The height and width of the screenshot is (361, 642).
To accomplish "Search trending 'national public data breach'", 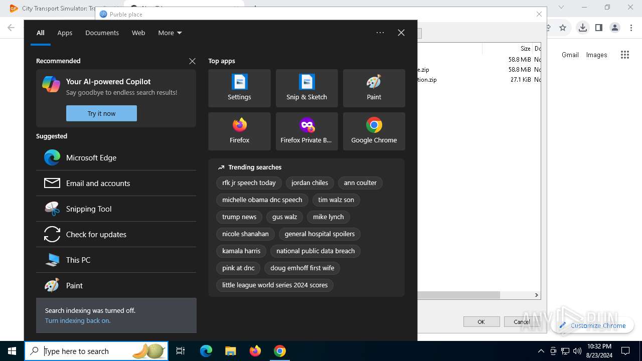I will click(x=315, y=251).
